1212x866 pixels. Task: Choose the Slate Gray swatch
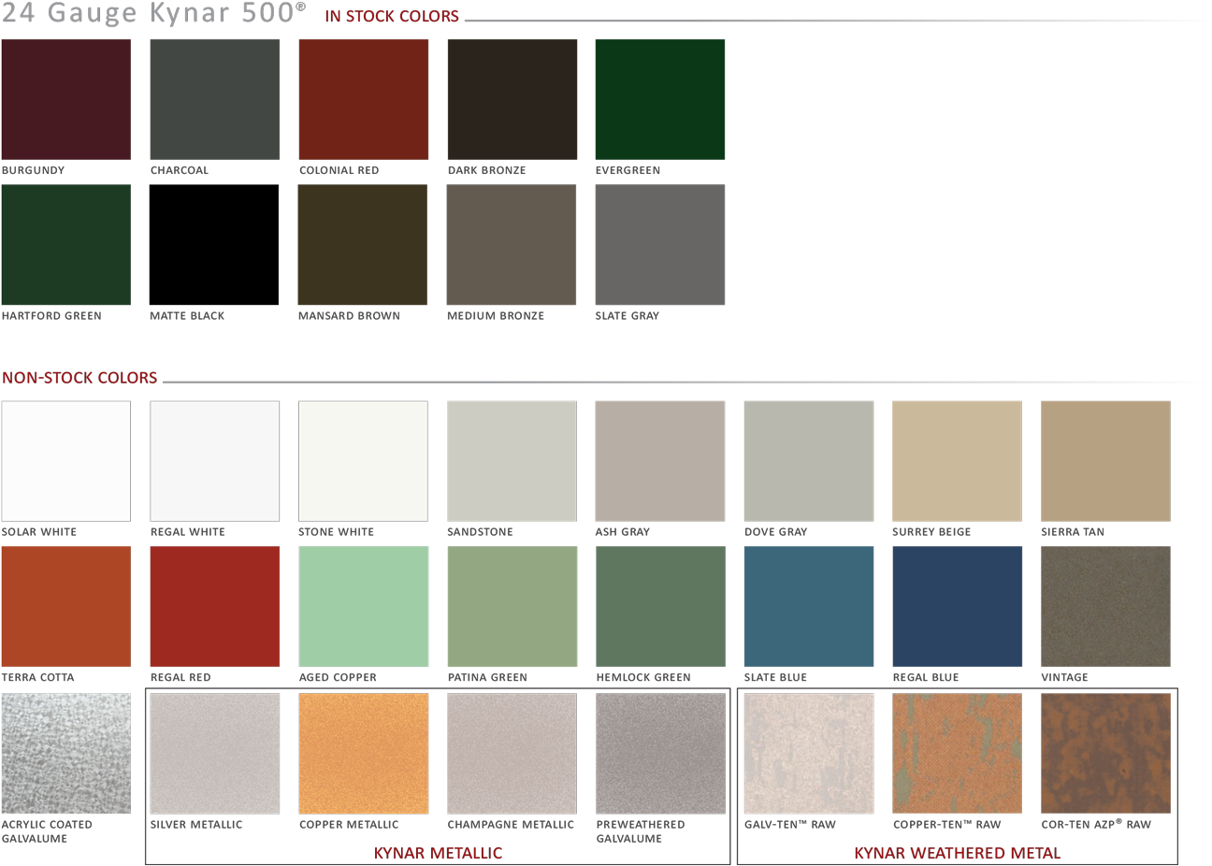tap(660, 244)
